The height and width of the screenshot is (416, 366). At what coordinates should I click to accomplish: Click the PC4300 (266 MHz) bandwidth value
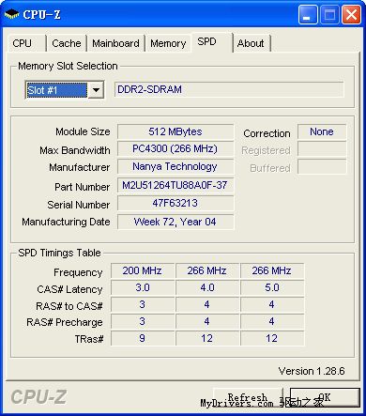click(x=175, y=148)
